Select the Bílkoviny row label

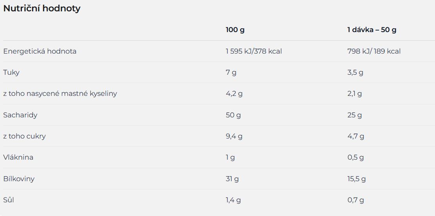19,179
